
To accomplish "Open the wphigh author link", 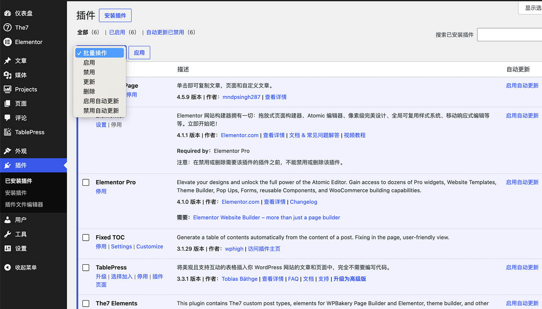I will [x=235, y=249].
